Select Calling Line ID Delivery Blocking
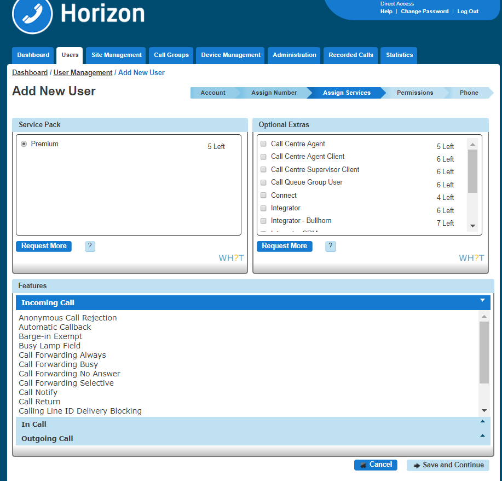Viewport: 502px width, 481px height. (80, 411)
